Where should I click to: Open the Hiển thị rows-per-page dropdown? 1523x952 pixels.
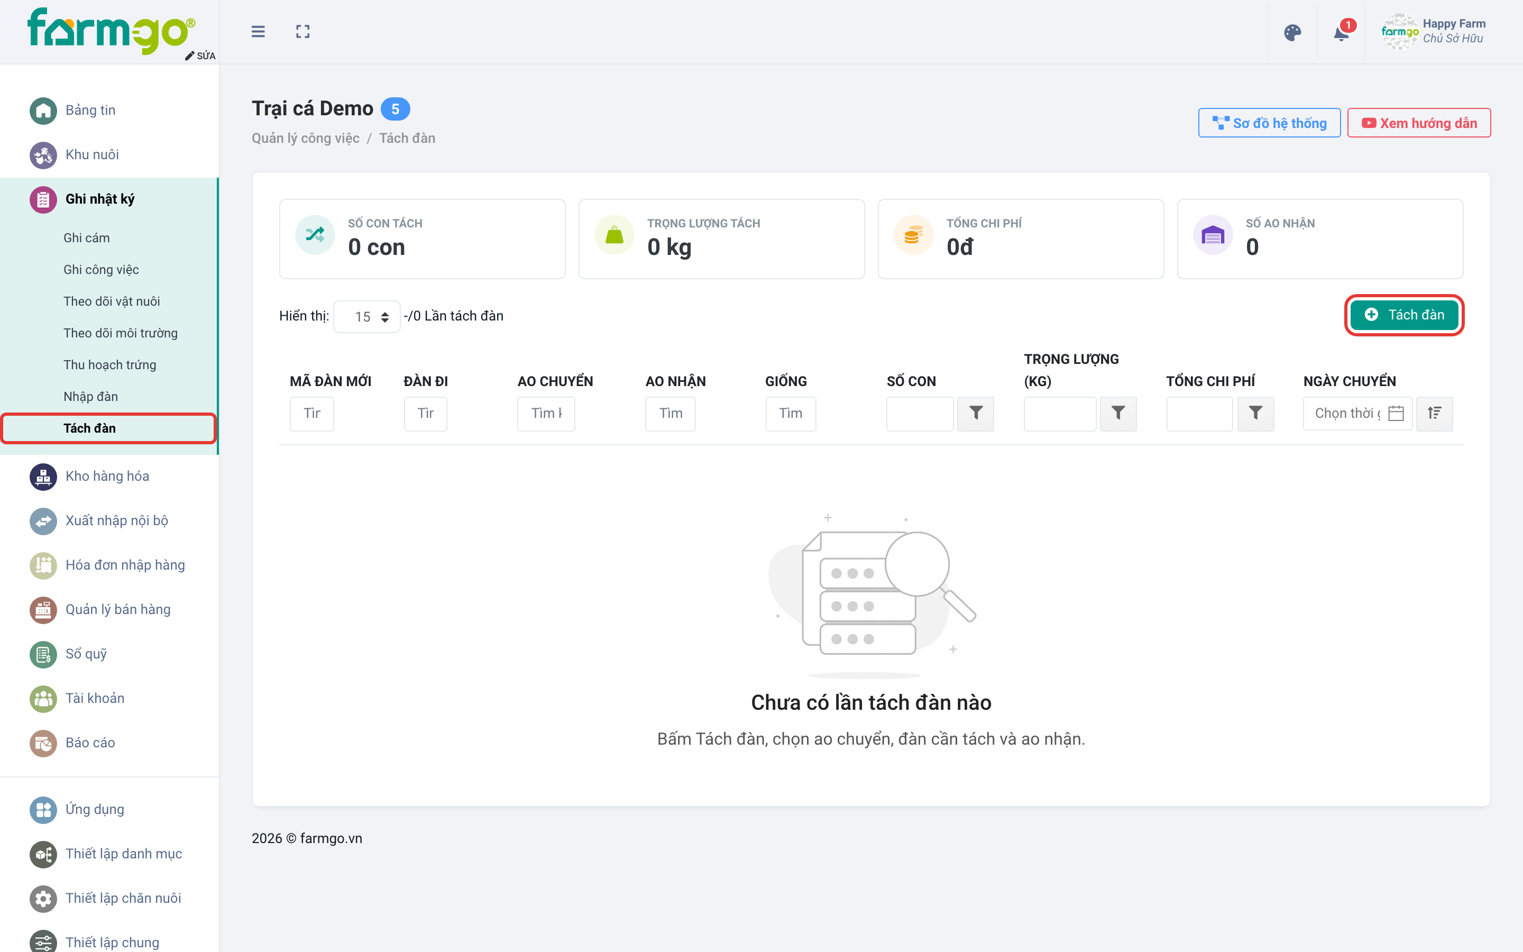tap(367, 317)
